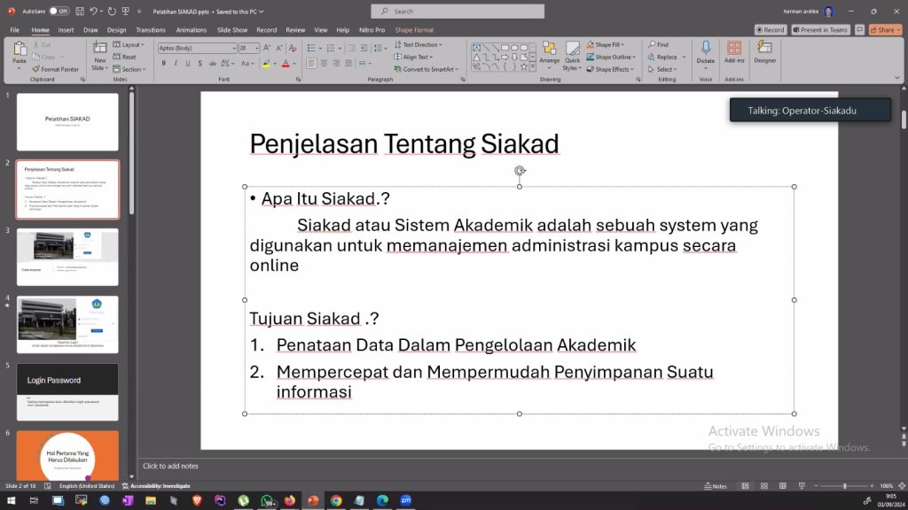This screenshot has height=510, width=908.
Task: Select the Login Password slide thumbnail
Action: 67,391
